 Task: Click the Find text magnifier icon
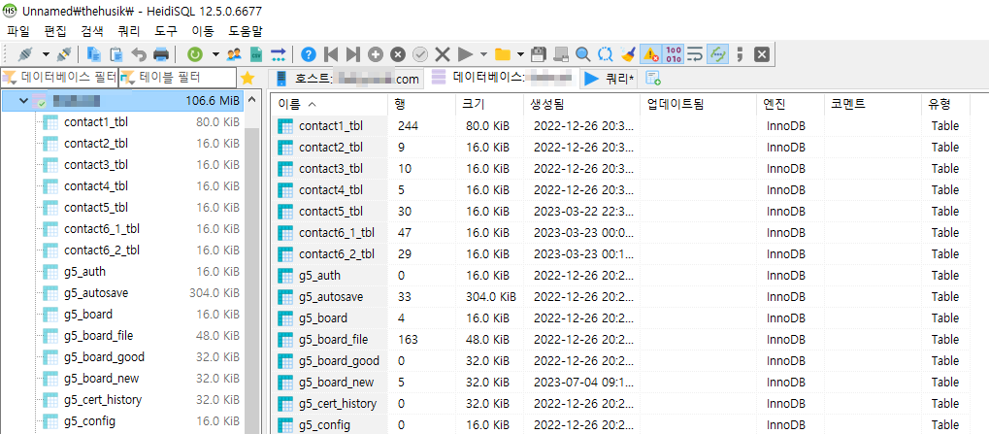click(582, 54)
